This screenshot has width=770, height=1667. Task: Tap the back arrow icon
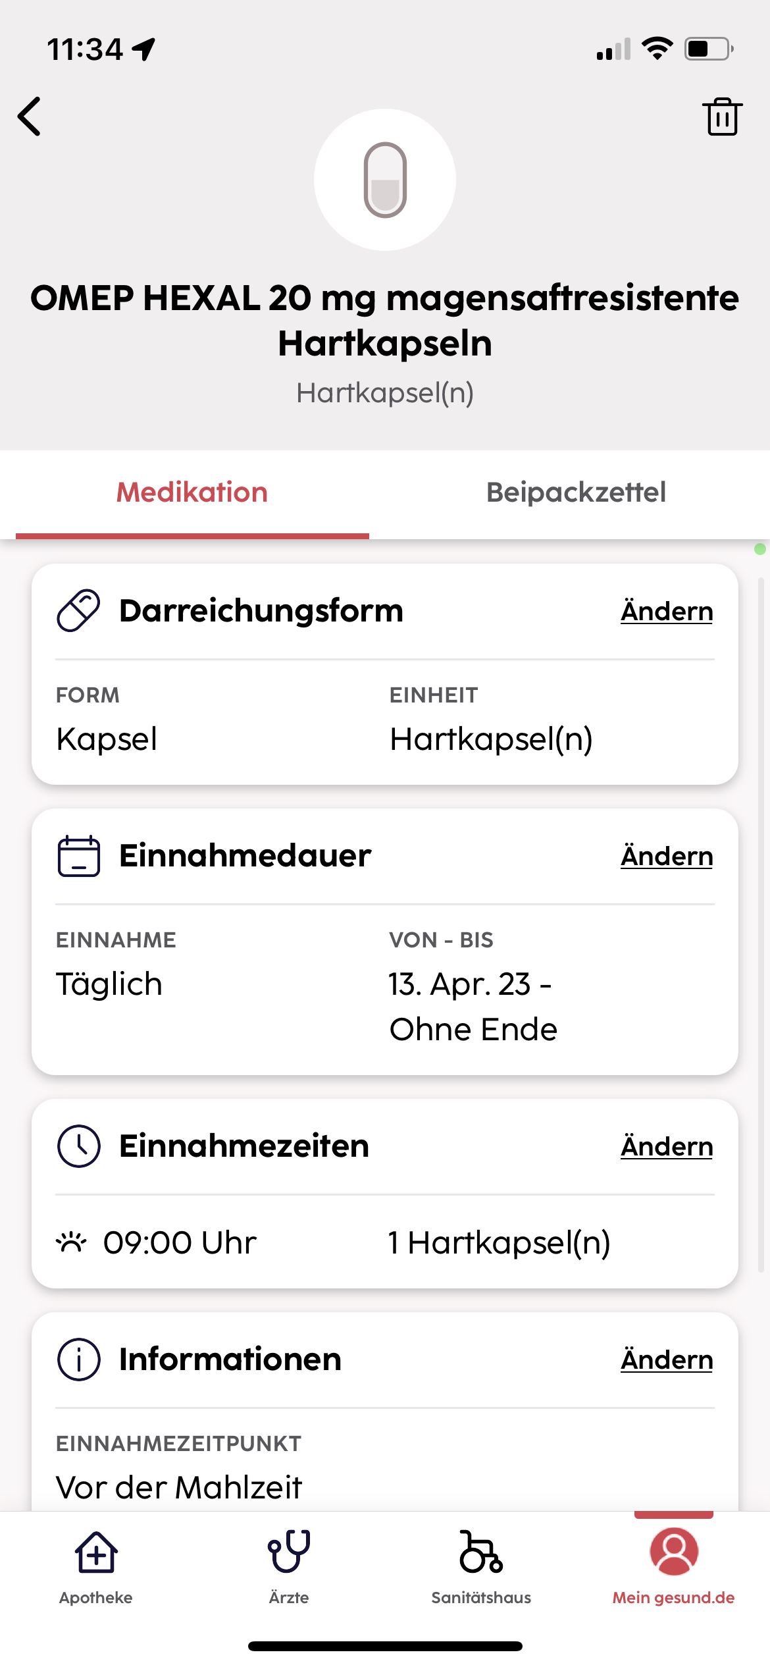coord(30,117)
